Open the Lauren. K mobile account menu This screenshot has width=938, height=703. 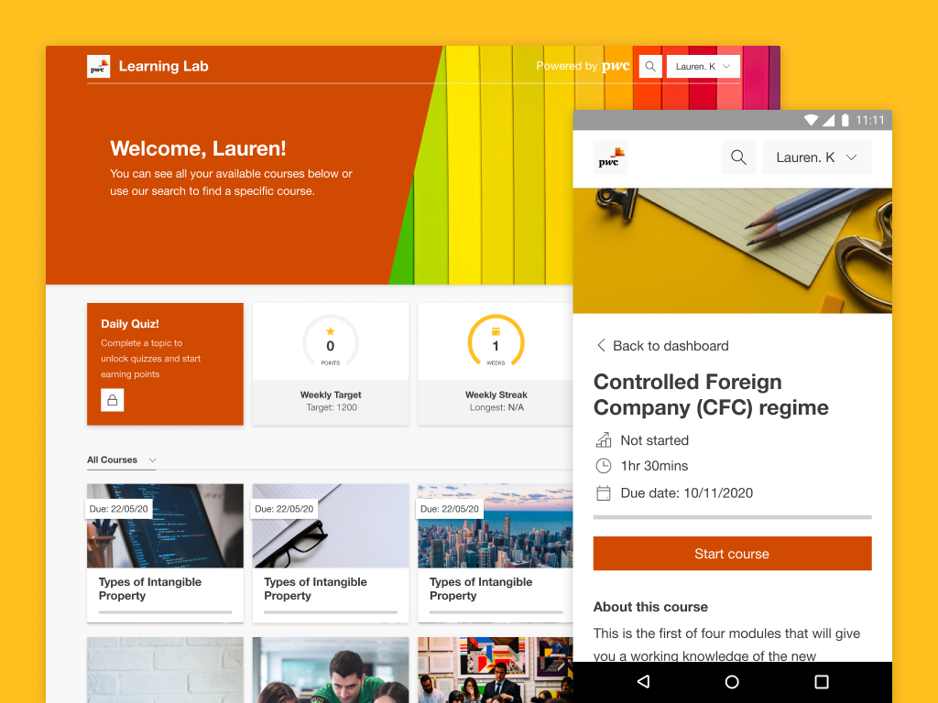[816, 157]
